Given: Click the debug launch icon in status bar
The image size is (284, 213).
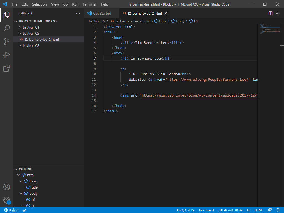Looking at the screenshot, I should [x=24, y=210].
